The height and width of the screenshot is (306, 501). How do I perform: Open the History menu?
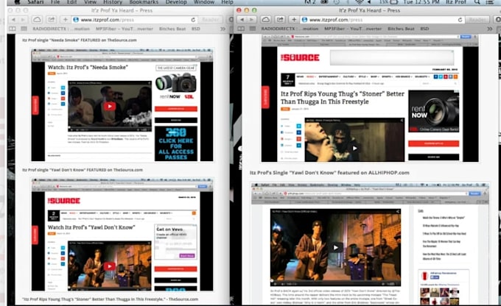coord(113,2)
